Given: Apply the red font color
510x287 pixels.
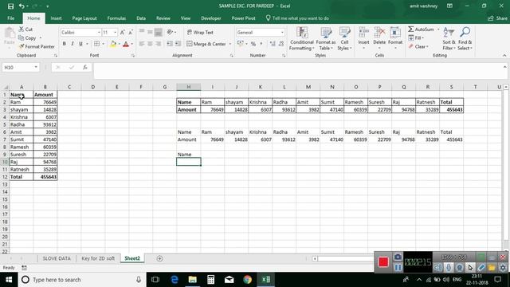Looking at the screenshot, I should pos(126,44).
